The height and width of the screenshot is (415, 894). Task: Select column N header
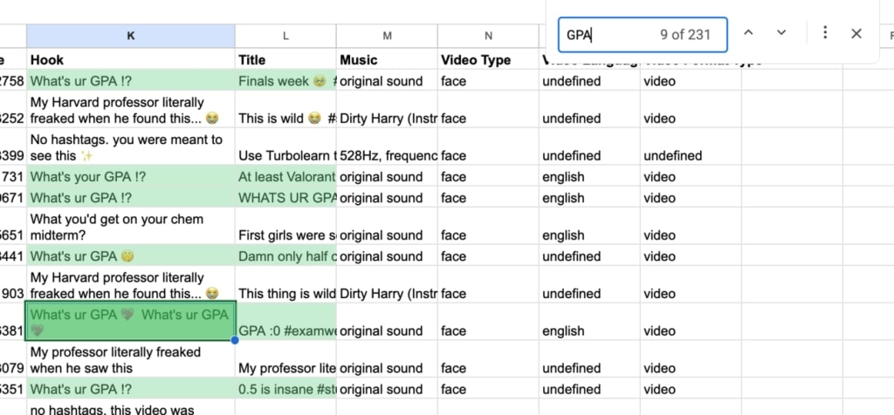coord(488,36)
